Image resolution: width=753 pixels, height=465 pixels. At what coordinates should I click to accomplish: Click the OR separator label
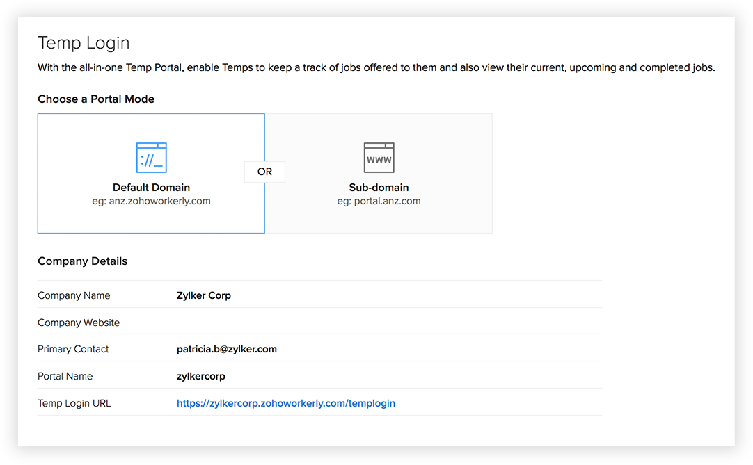tap(264, 172)
